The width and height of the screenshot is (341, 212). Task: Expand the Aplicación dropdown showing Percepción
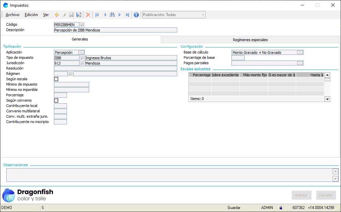point(81,52)
